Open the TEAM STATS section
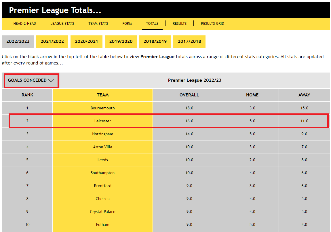The image size is (331, 232). point(98,23)
